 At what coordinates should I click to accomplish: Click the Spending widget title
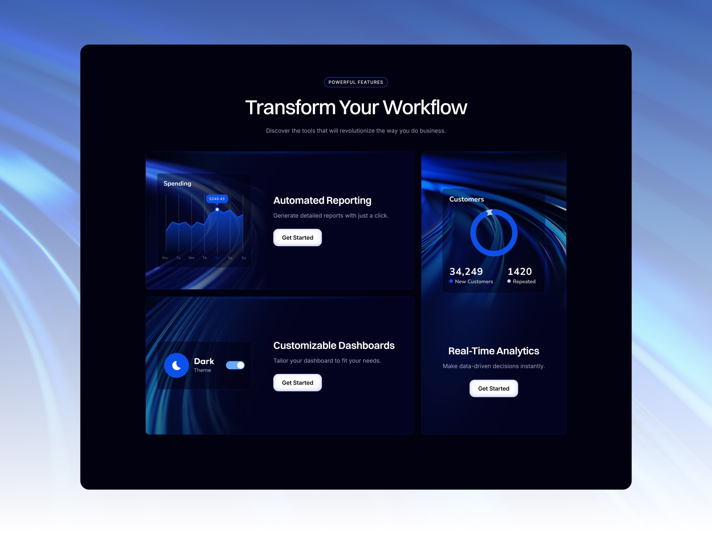coord(177,183)
